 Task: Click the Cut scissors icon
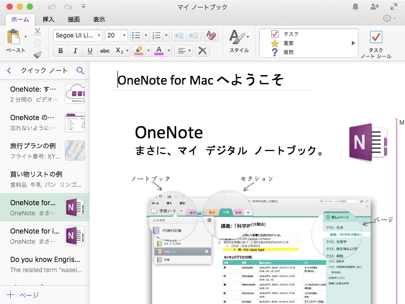[x=37, y=31]
